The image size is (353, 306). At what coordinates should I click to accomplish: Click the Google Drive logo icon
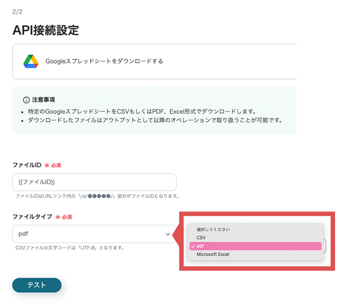point(31,61)
